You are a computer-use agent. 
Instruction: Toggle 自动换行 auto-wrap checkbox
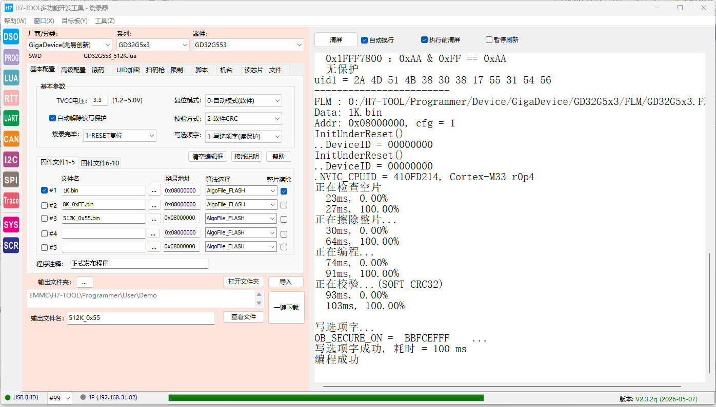coord(364,40)
